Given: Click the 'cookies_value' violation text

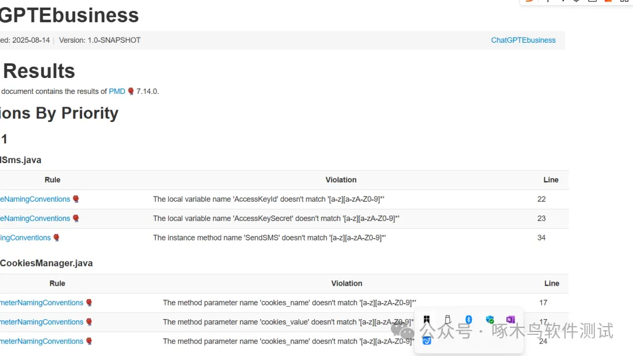Looking at the screenshot, I should 288,322.
